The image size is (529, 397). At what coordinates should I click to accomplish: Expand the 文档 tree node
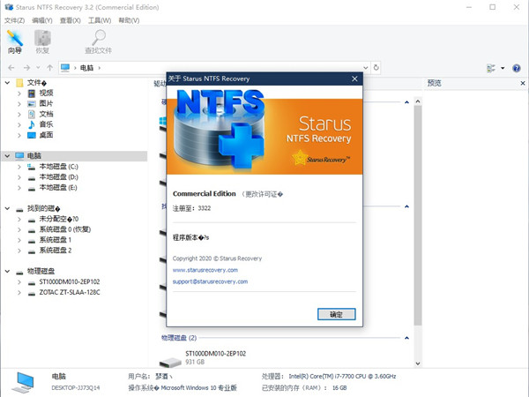tap(19, 115)
